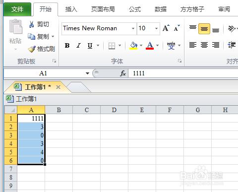Click the text orientation icon

pyautogui.click(x=232, y=29)
